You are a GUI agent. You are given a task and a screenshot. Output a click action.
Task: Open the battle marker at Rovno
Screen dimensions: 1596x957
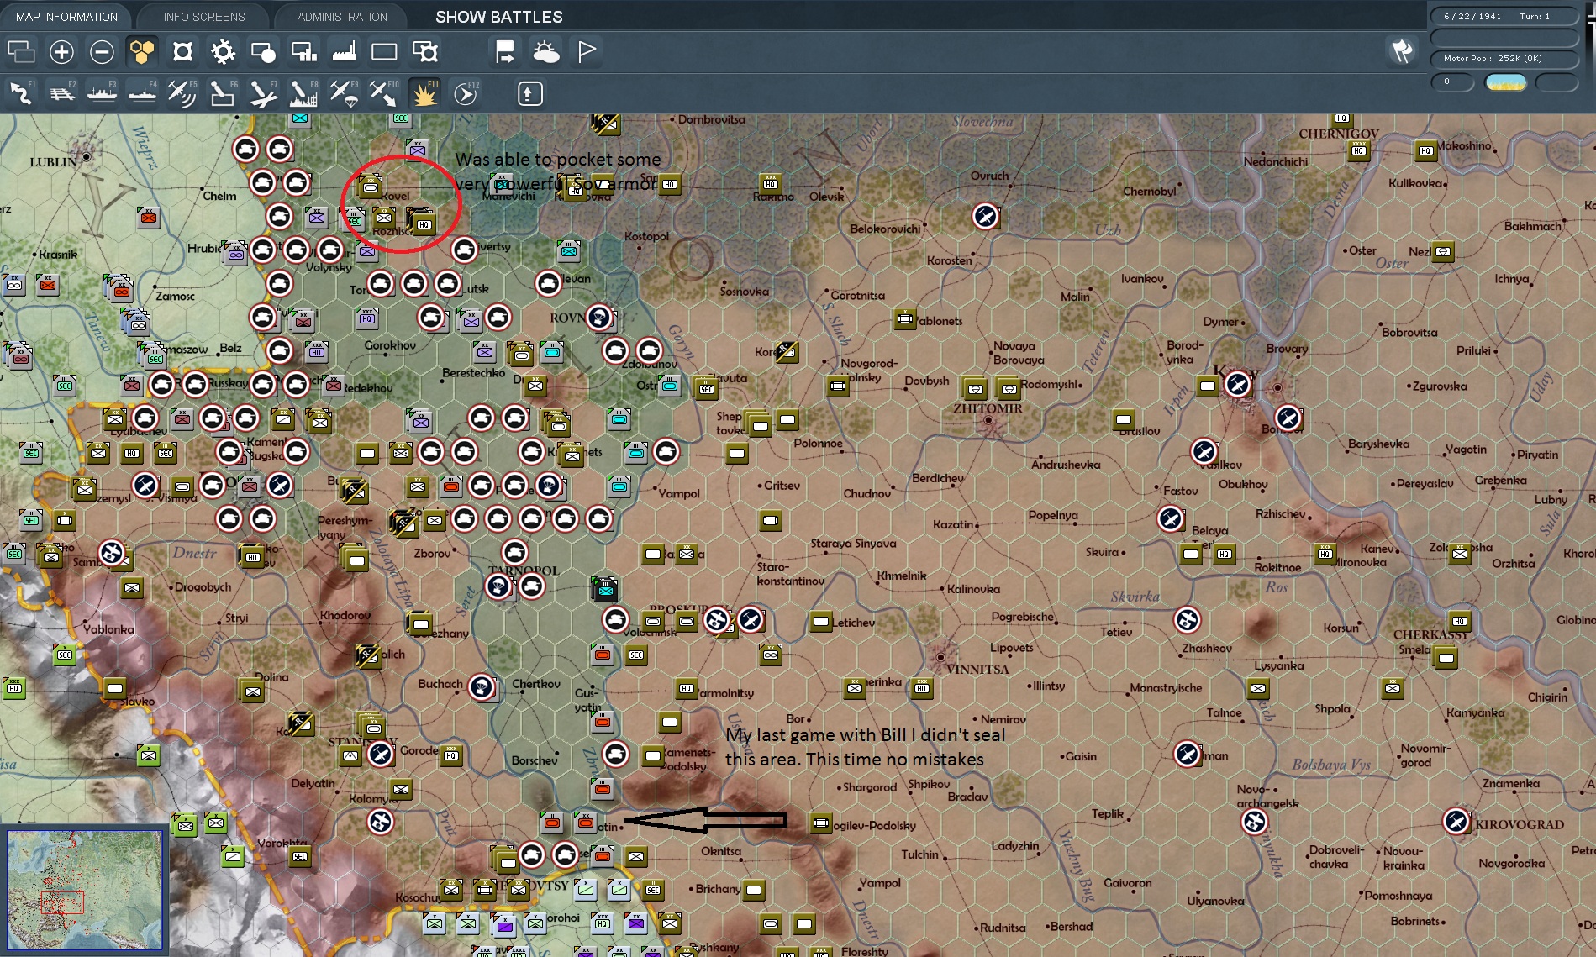pyautogui.click(x=599, y=317)
